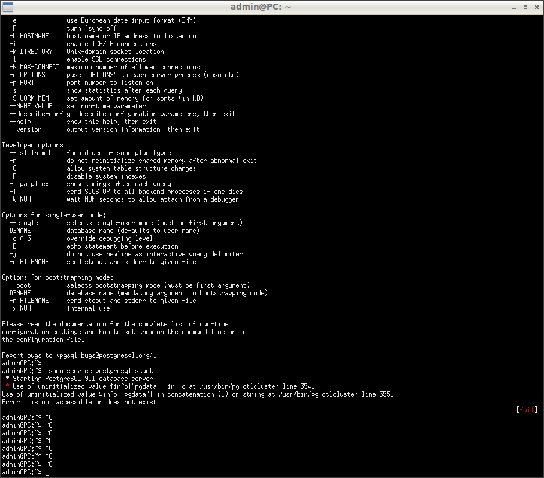Click the '--version' option line
Image resolution: width=544 pixels, height=478 pixels.
tap(104, 129)
